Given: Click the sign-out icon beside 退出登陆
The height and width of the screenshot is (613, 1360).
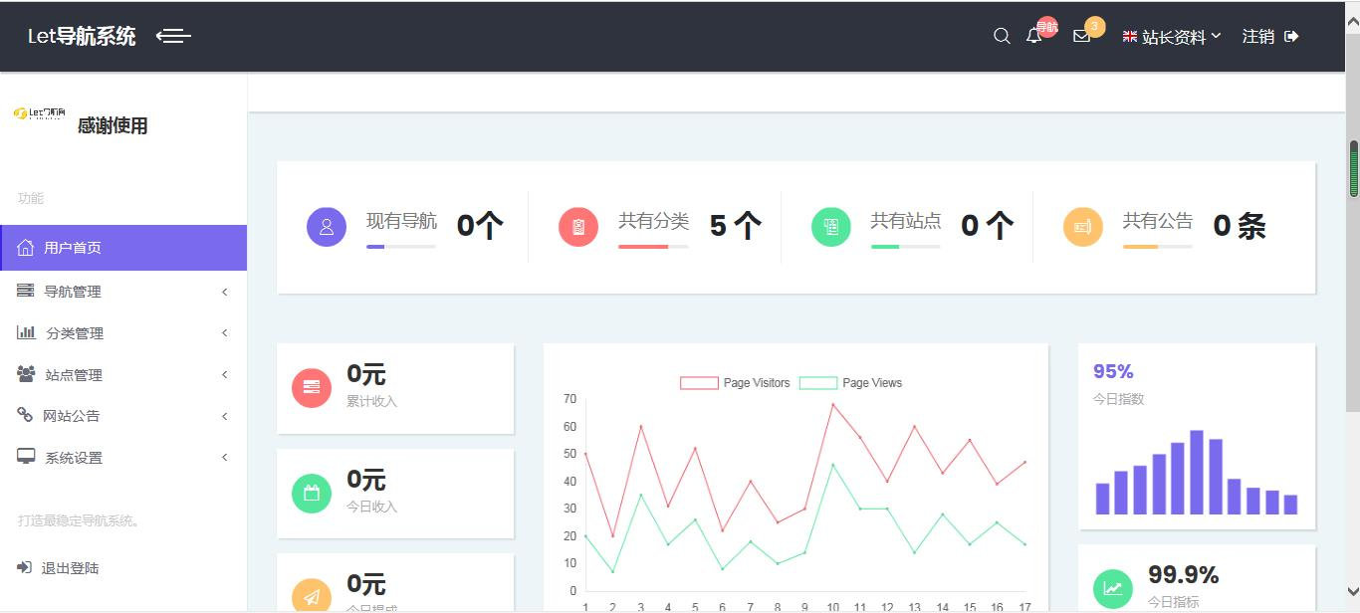Looking at the screenshot, I should click(x=22, y=567).
